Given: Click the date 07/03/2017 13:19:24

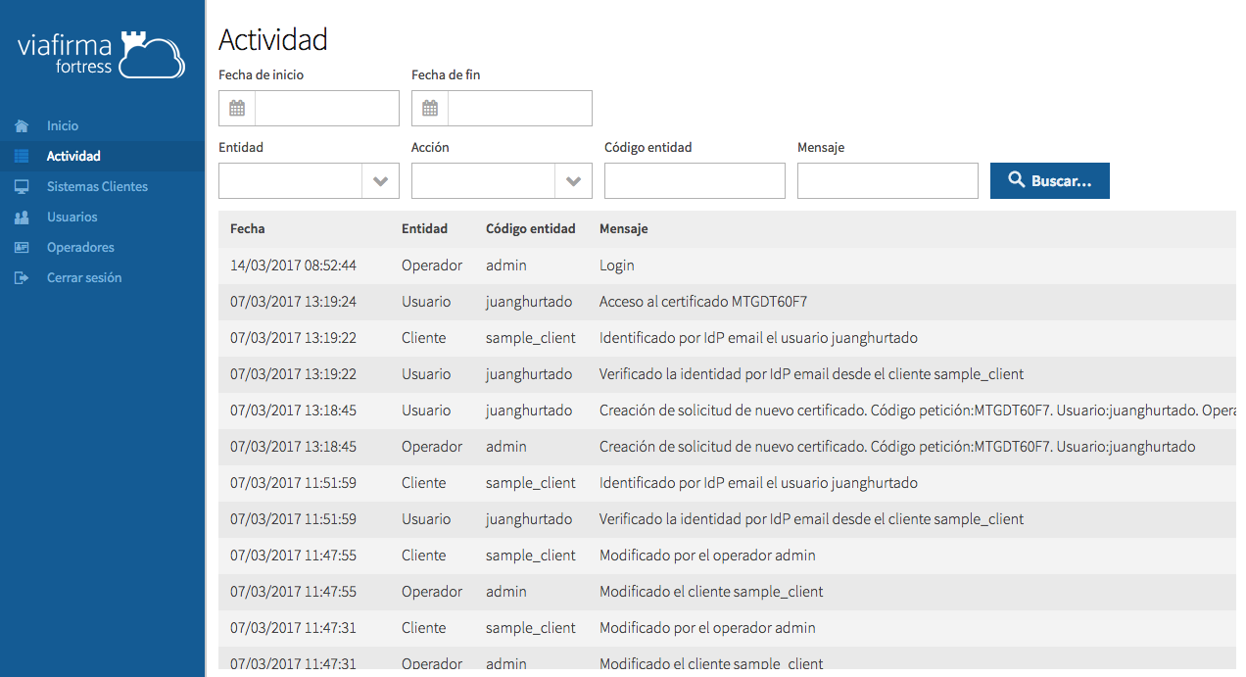Looking at the screenshot, I should [293, 302].
